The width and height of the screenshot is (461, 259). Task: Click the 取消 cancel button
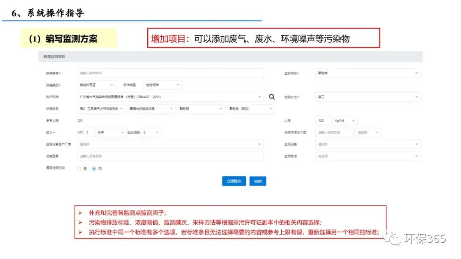pyautogui.click(x=258, y=181)
